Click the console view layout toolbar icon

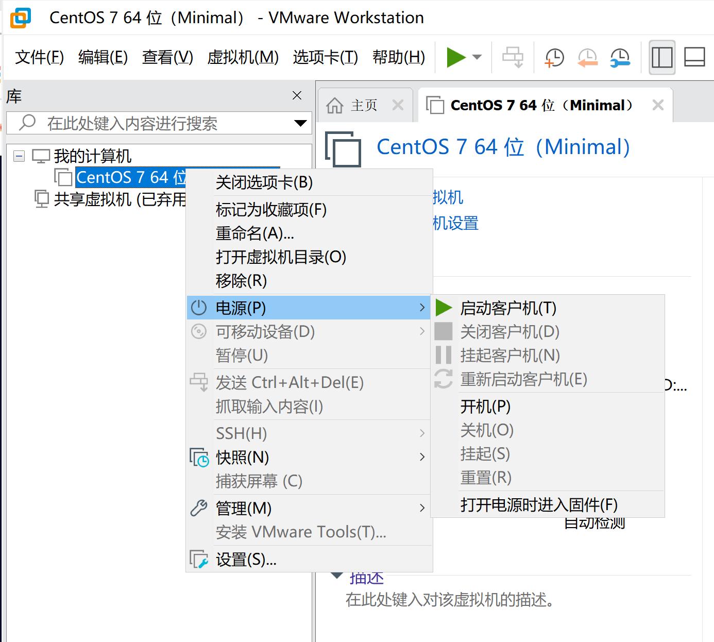coord(694,58)
